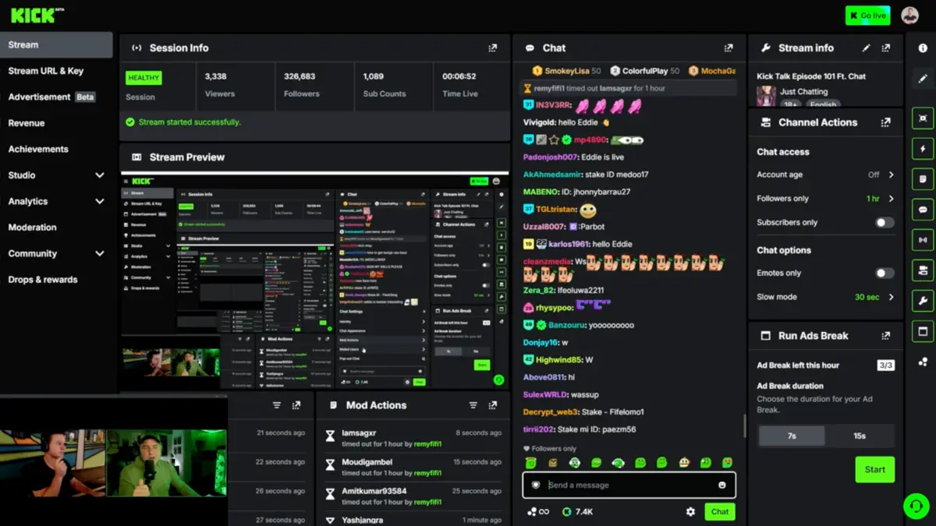This screenshot has width=936, height=526.
Task: Click the wrench icon in right rail
Action: (923, 301)
